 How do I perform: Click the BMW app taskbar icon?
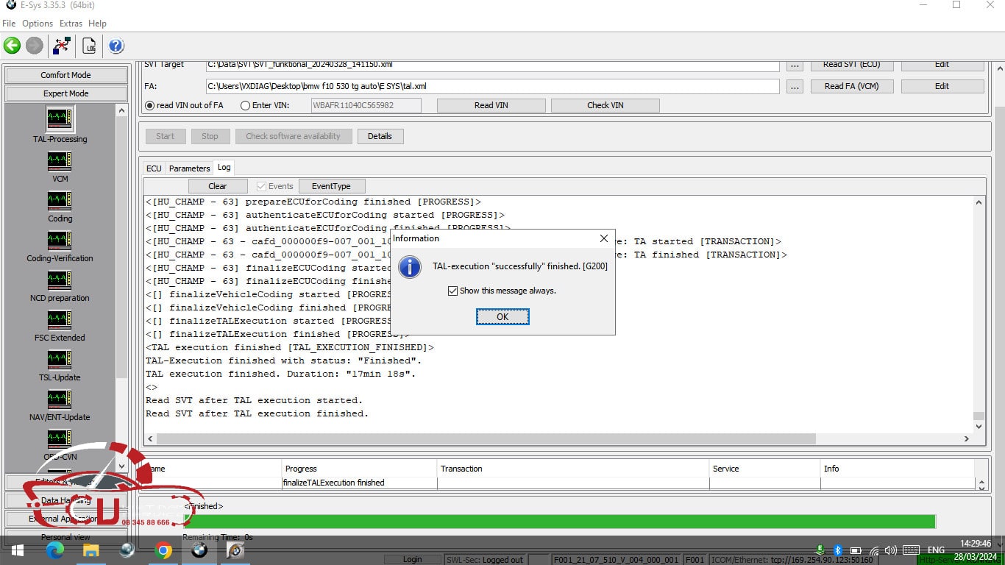[x=199, y=550]
